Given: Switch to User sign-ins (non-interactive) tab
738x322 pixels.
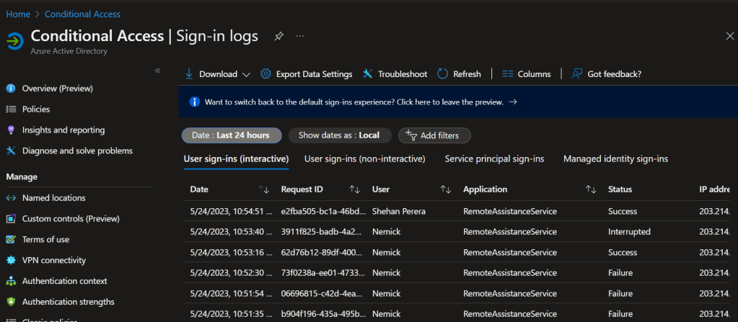Looking at the screenshot, I should pos(364,158).
